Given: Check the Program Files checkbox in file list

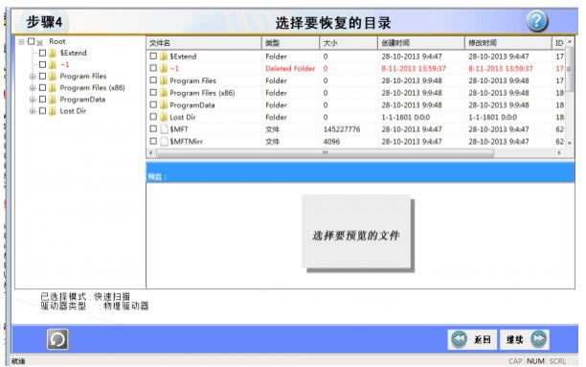Looking at the screenshot, I should (x=153, y=80).
